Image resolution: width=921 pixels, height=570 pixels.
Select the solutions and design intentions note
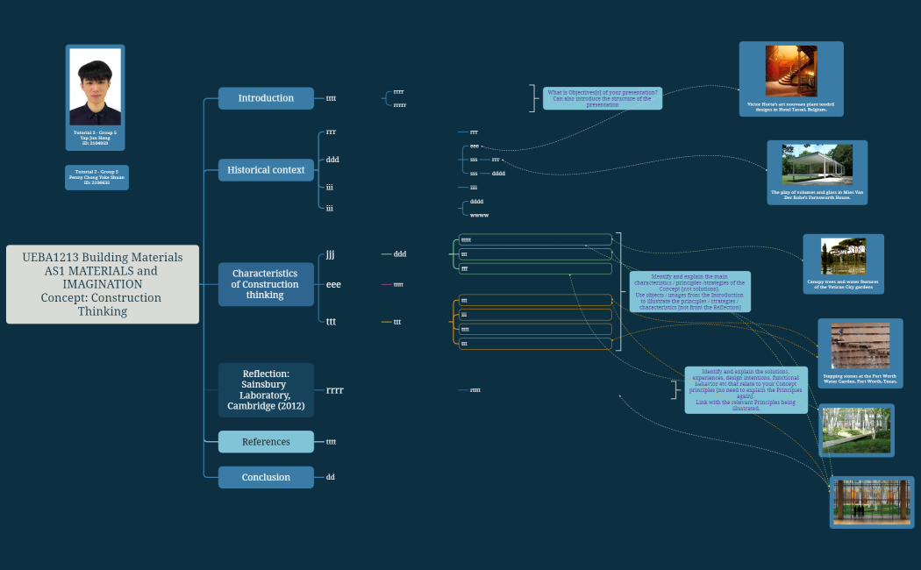click(746, 389)
